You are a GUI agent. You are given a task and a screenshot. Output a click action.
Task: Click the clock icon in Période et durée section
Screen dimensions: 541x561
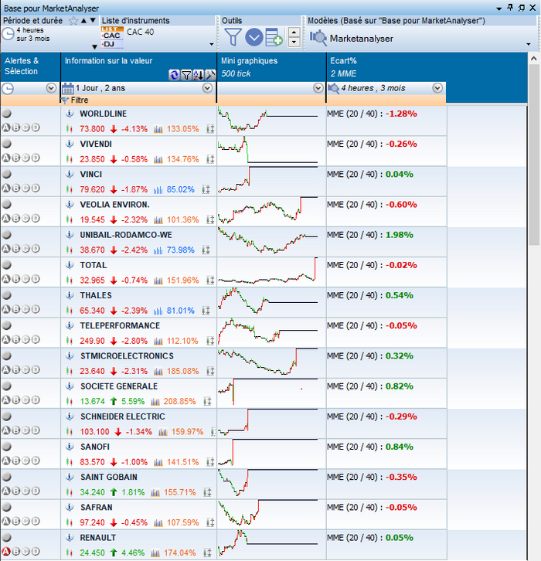[x=8, y=34]
